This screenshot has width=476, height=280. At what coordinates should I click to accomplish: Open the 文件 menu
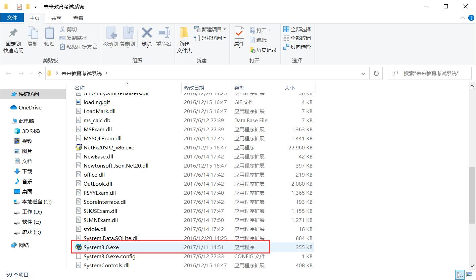pyautogui.click(x=12, y=18)
